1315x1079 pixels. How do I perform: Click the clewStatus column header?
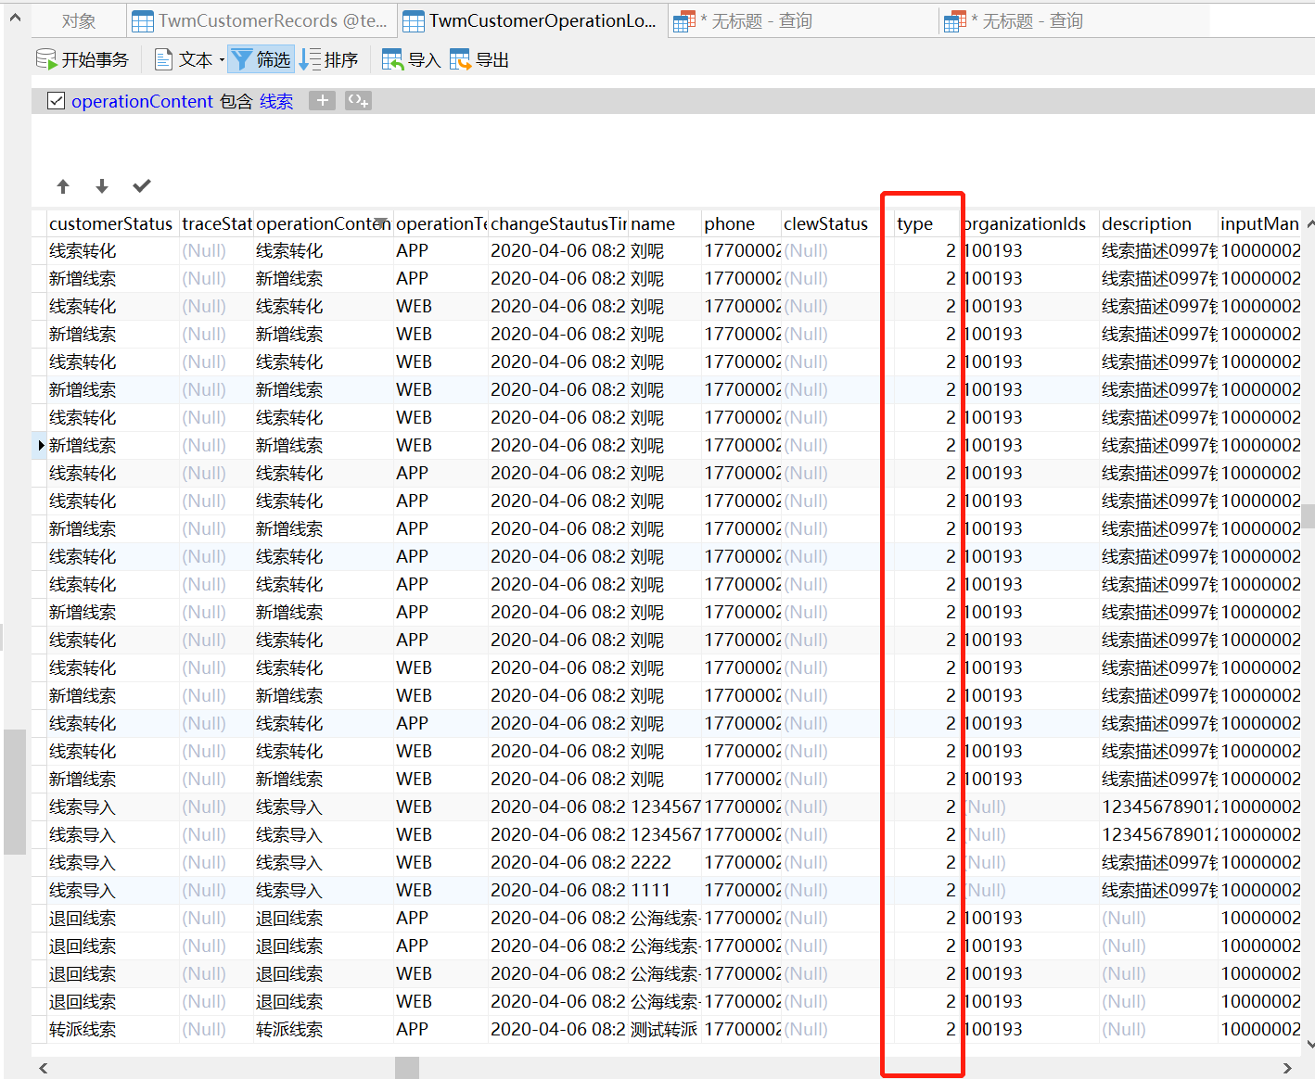click(836, 223)
